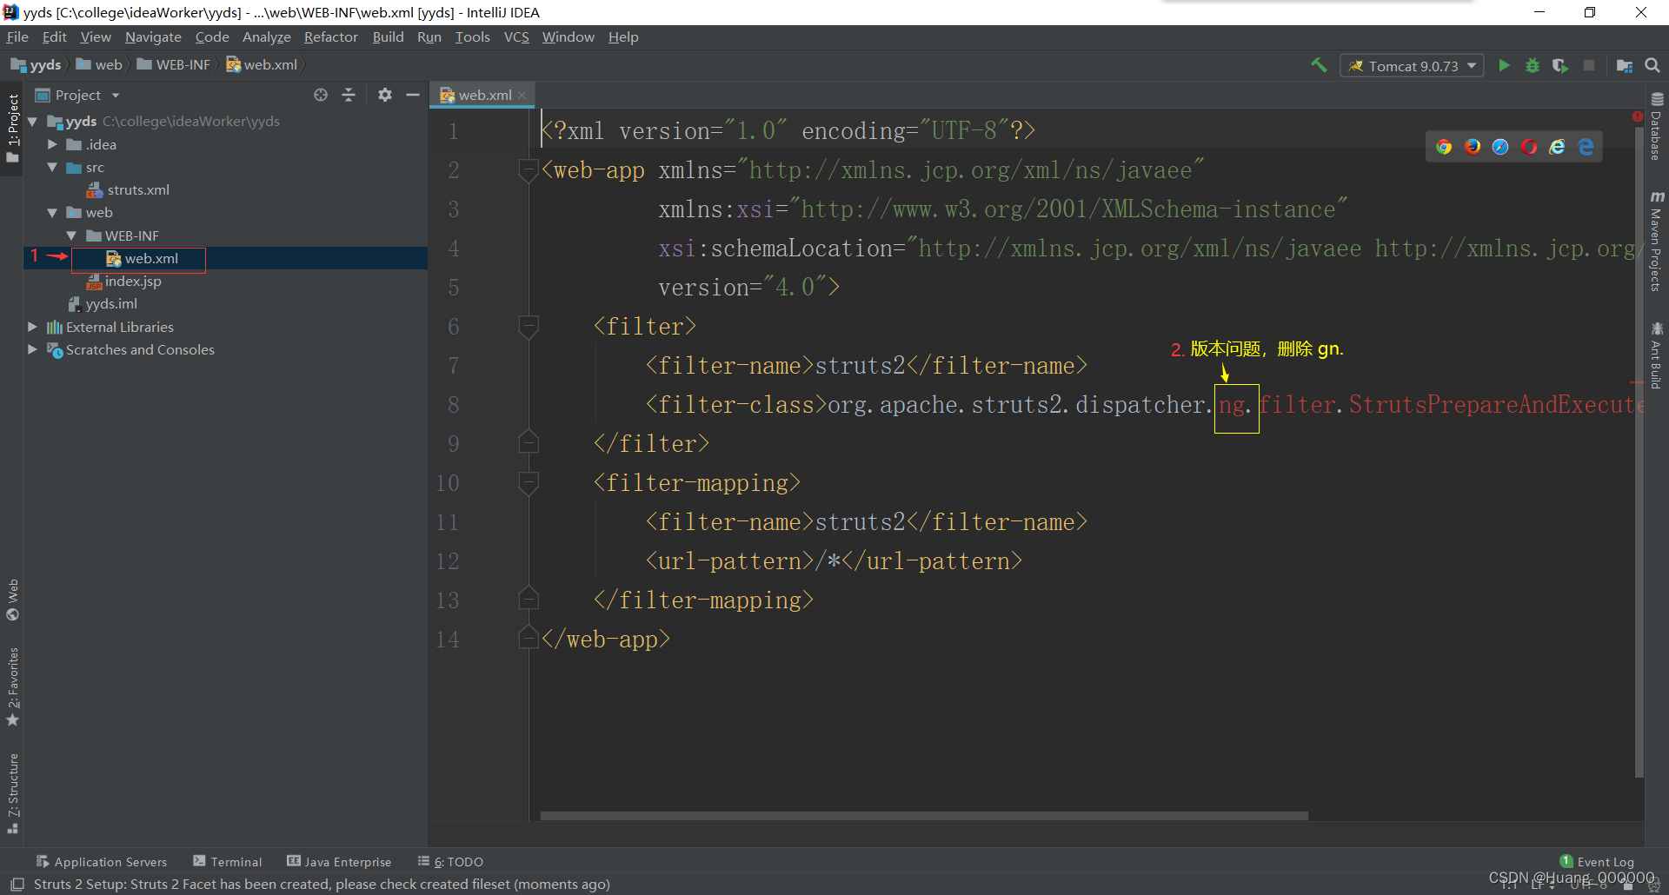
Task: Select yyds.iml file in tree
Action: click(x=103, y=303)
